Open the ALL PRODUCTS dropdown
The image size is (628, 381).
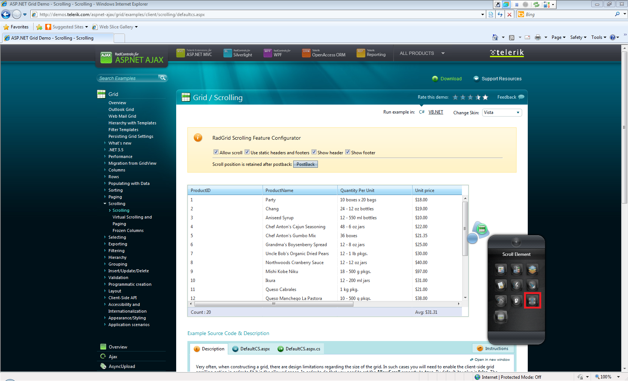click(422, 53)
